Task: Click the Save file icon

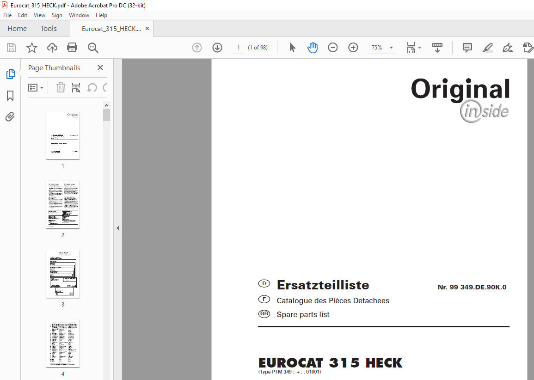Action: click(x=12, y=48)
